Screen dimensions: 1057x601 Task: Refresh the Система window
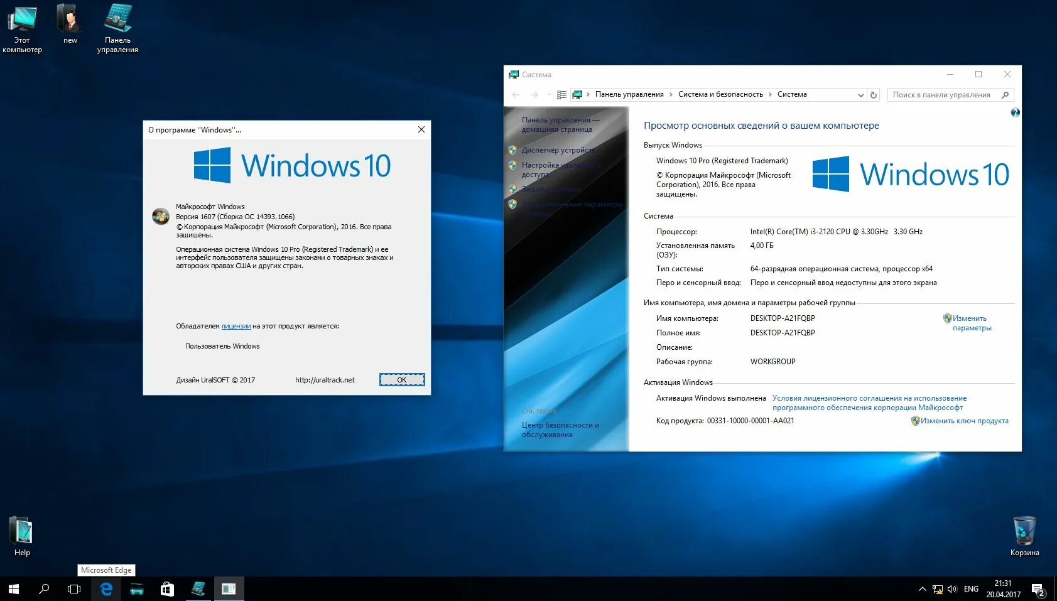(873, 95)
